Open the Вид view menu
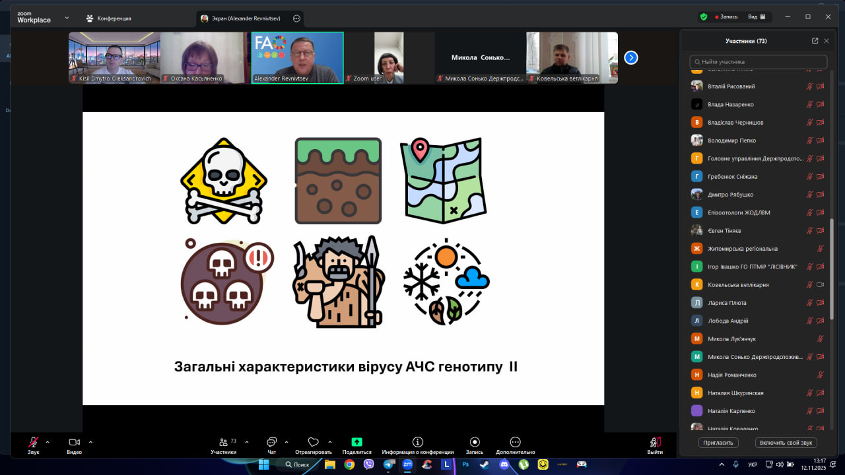This screenshot has width=845, height=475. point(757,17)
